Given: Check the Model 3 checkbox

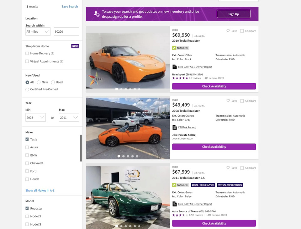Looking at the screenshot, I should coord(27,216).
